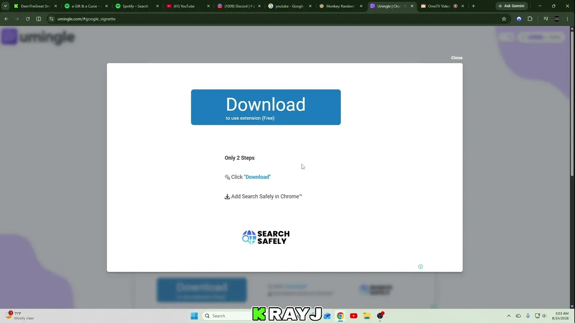The height and width of the screenshot is (323, 575).
Task: Click the large blue Download button
Action: (x=265, y=107)
